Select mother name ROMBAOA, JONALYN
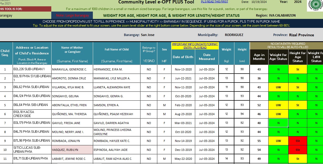Image resolution: width=323 pixels, height=164 pixels. (72, 141)
